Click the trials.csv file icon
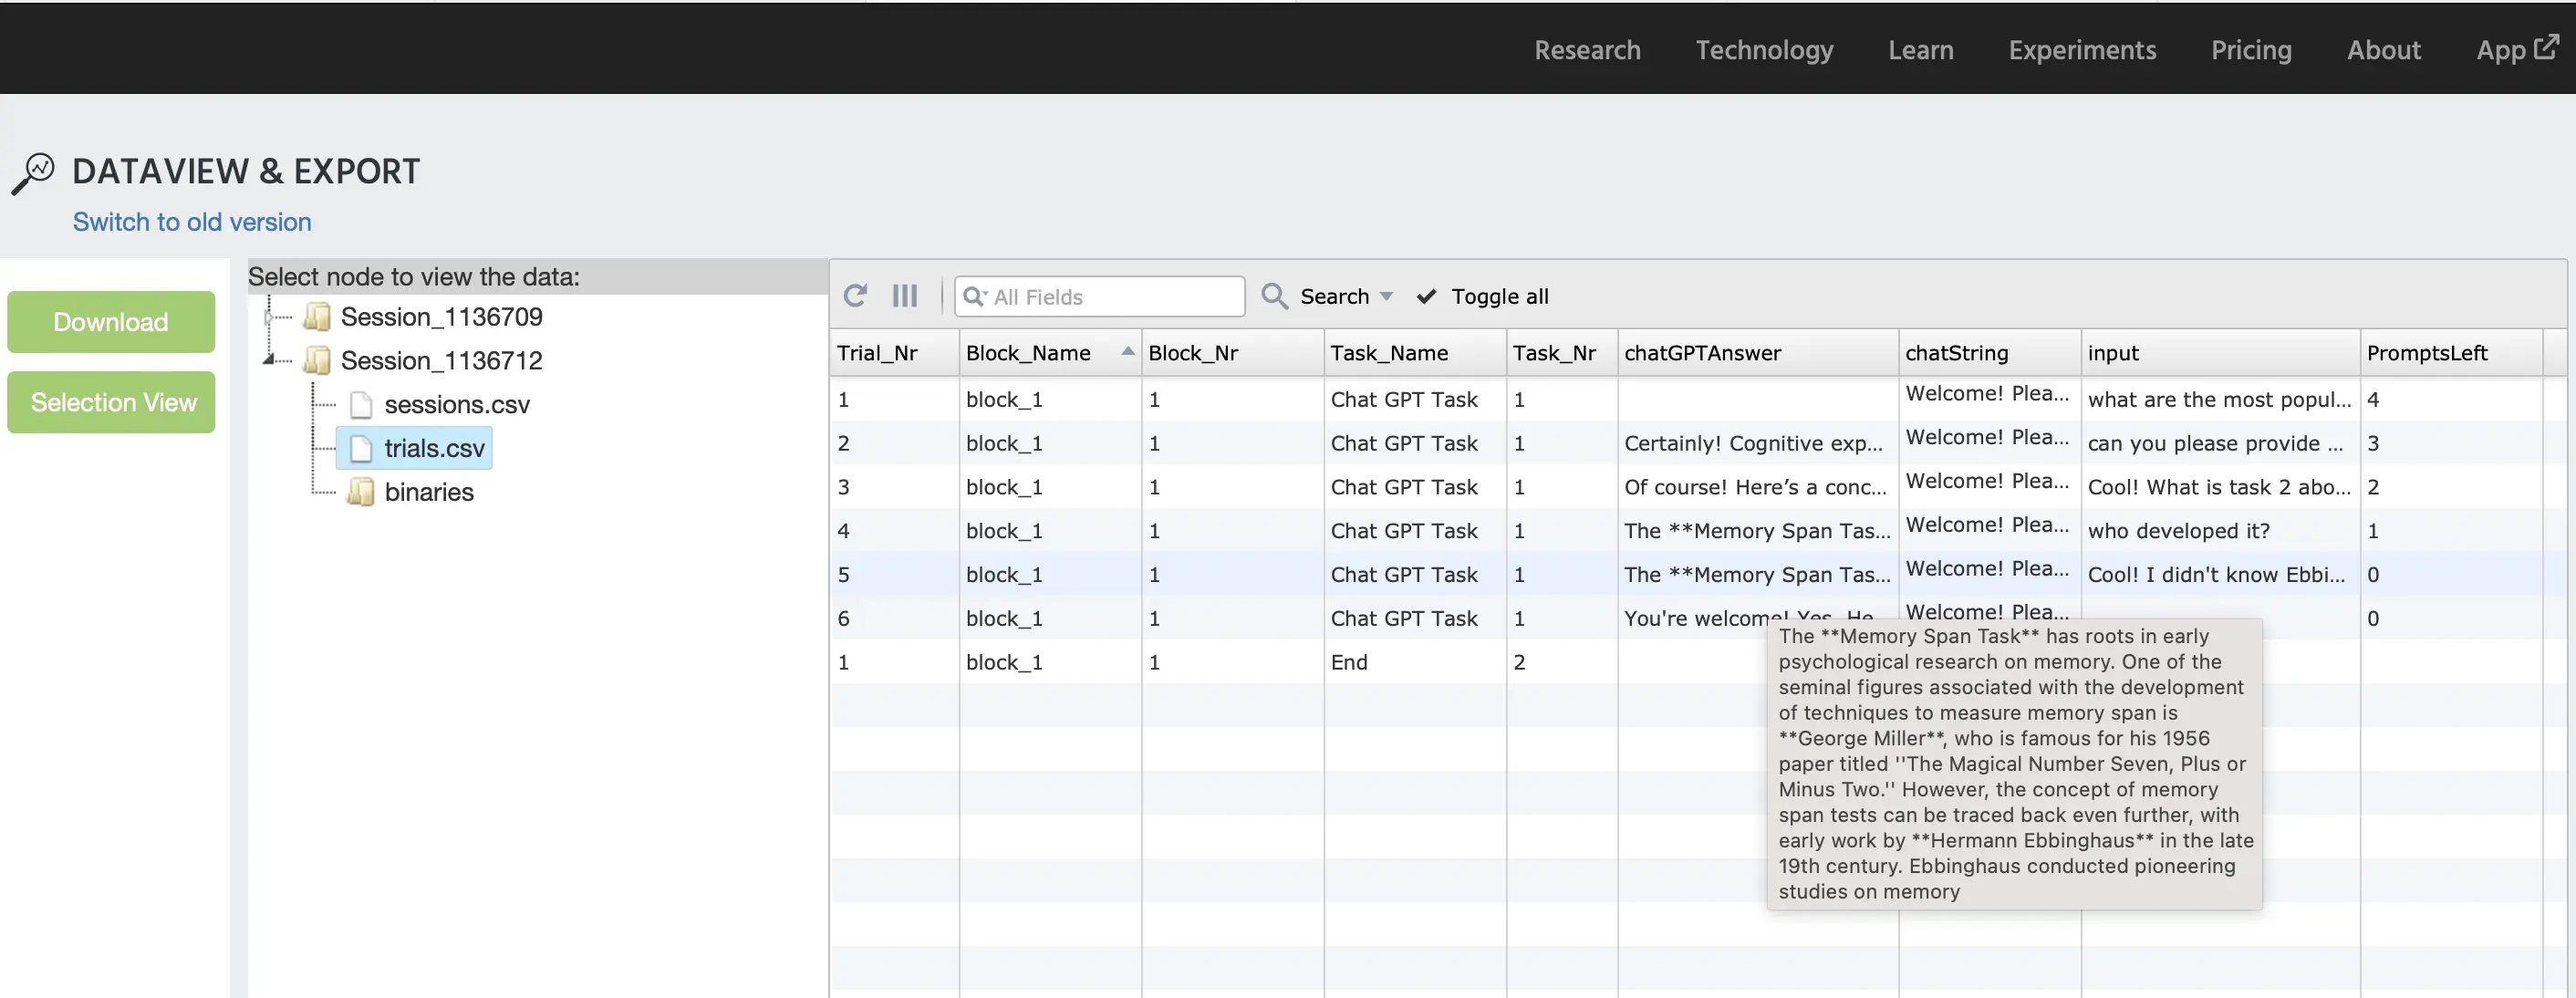The width and height of the screenshot is (2576, 998). click(x=361, y=448)
